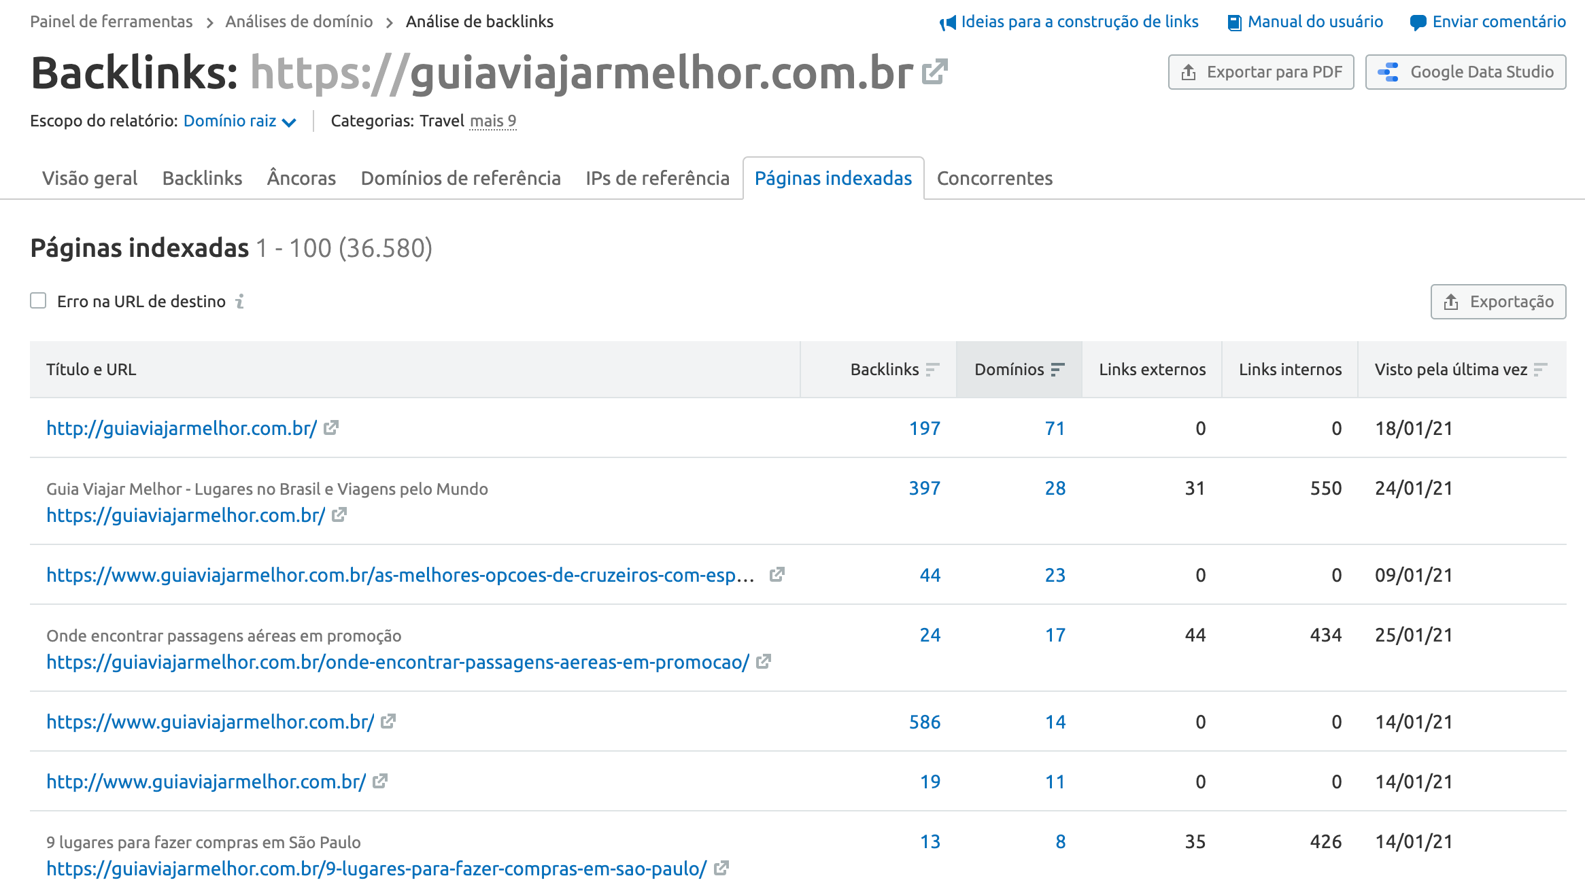This screenshot has height=893, width=1585.
Task: Click megaphone icon for link building ideas
Action: click(948, 23)
